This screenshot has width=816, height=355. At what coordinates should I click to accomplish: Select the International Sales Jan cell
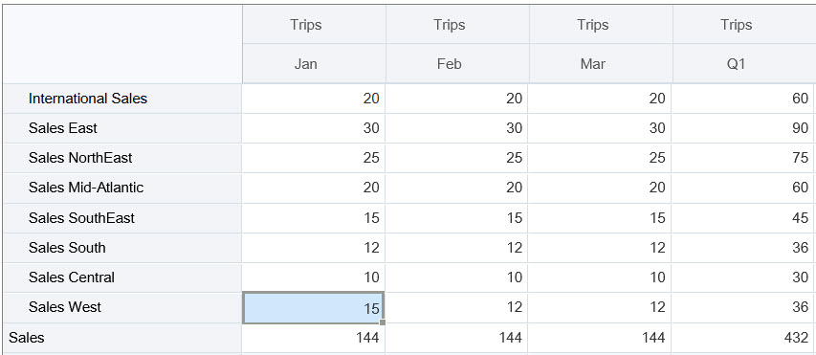313,99
